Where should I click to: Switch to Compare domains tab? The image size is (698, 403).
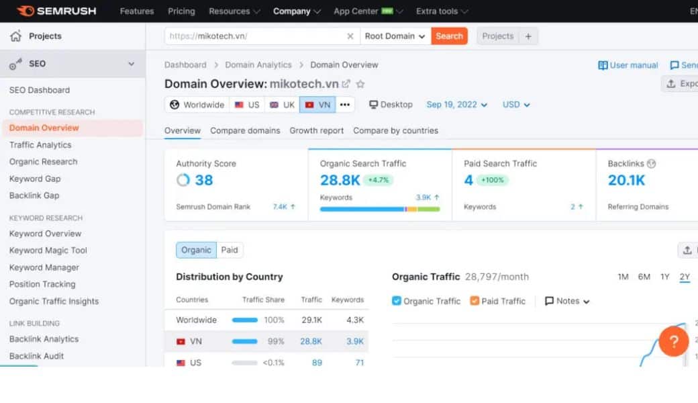click(245, 130)
